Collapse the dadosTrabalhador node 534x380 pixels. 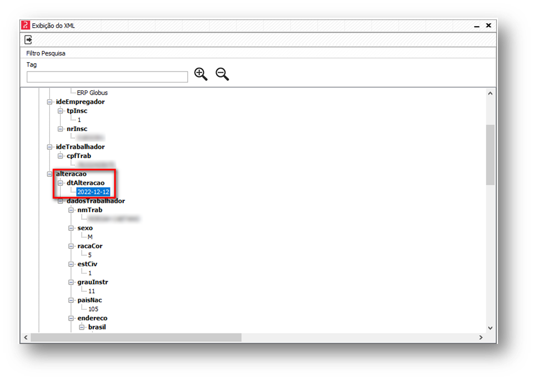[61, 201]
